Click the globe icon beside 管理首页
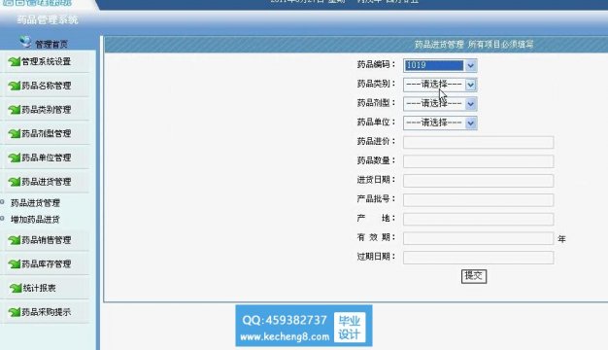This screenshot has height=350, width=608. [25, 42]
